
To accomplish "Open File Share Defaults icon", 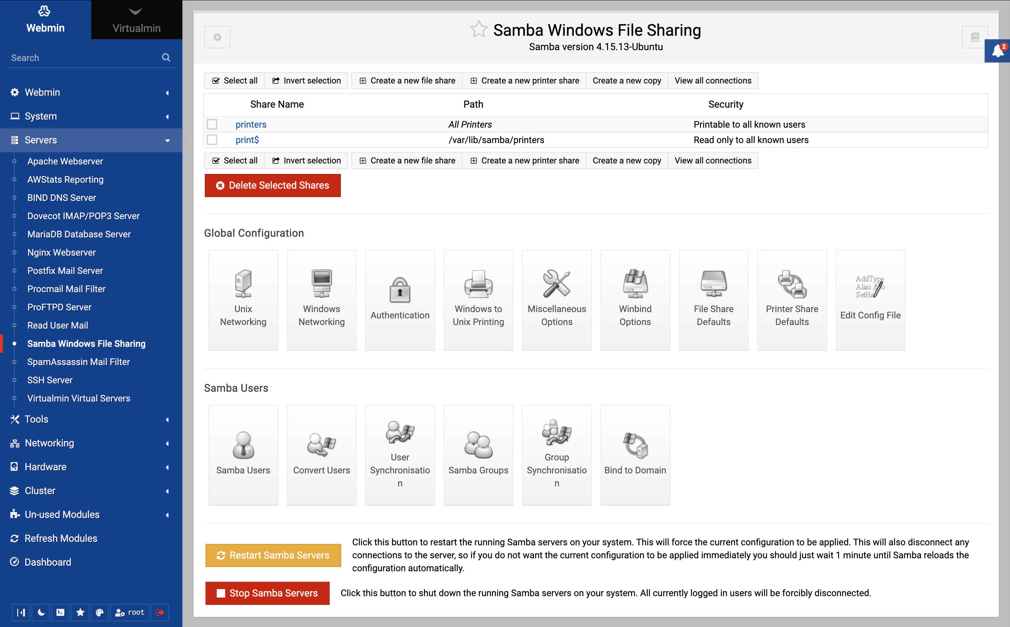I will 713,300.
